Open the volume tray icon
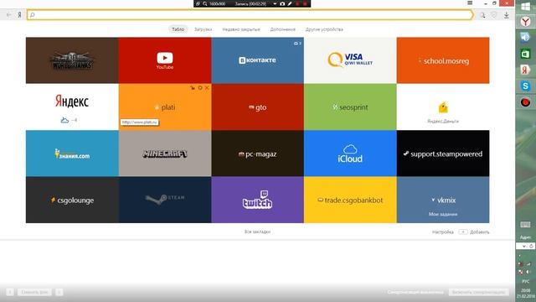This screenshot has width=536, height=302. point(528,272)
